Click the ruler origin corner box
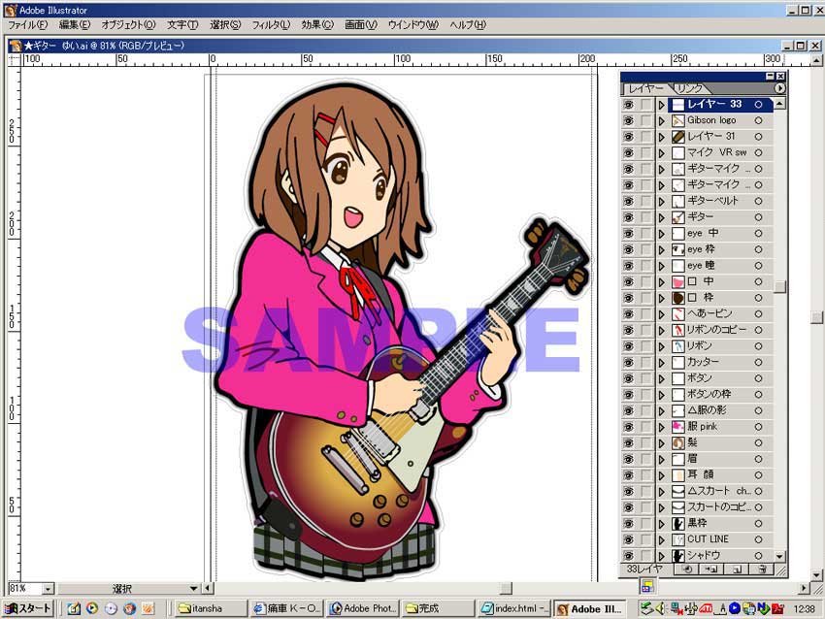Image resolution: width=825 pixels, height=619 pixels. 14,59
